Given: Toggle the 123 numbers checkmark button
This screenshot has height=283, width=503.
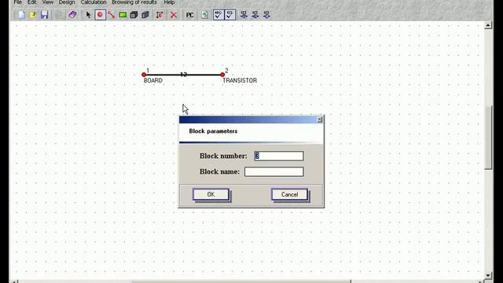Looking at the screenshot, I should [x=230, y=15].
